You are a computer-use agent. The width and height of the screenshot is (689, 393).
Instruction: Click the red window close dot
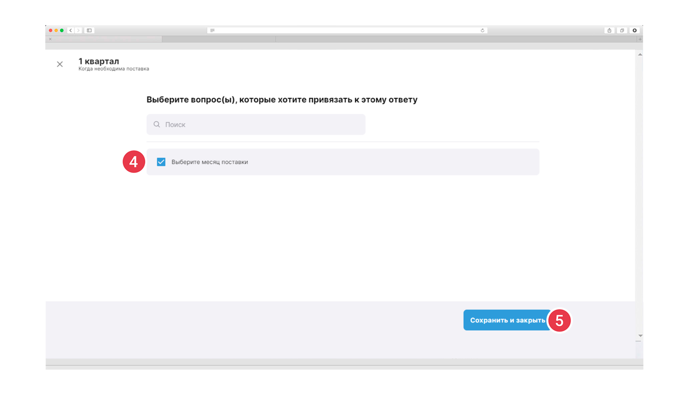51,30
